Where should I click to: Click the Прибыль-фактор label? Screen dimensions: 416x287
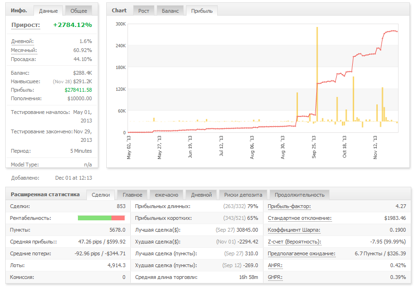click(x=289, y=207)
